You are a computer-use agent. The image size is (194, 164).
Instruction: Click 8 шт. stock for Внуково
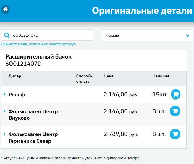[x=159, y=111]
